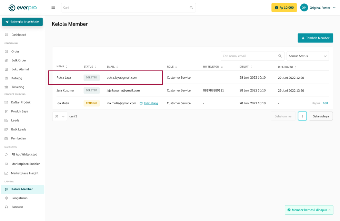Click the everpro logo
Screen dimensions: 340x221
pos(22,8)
